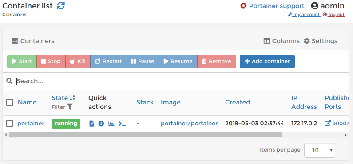Start the selected container
This screenshot has height=164, width=353.
[22, 61]
